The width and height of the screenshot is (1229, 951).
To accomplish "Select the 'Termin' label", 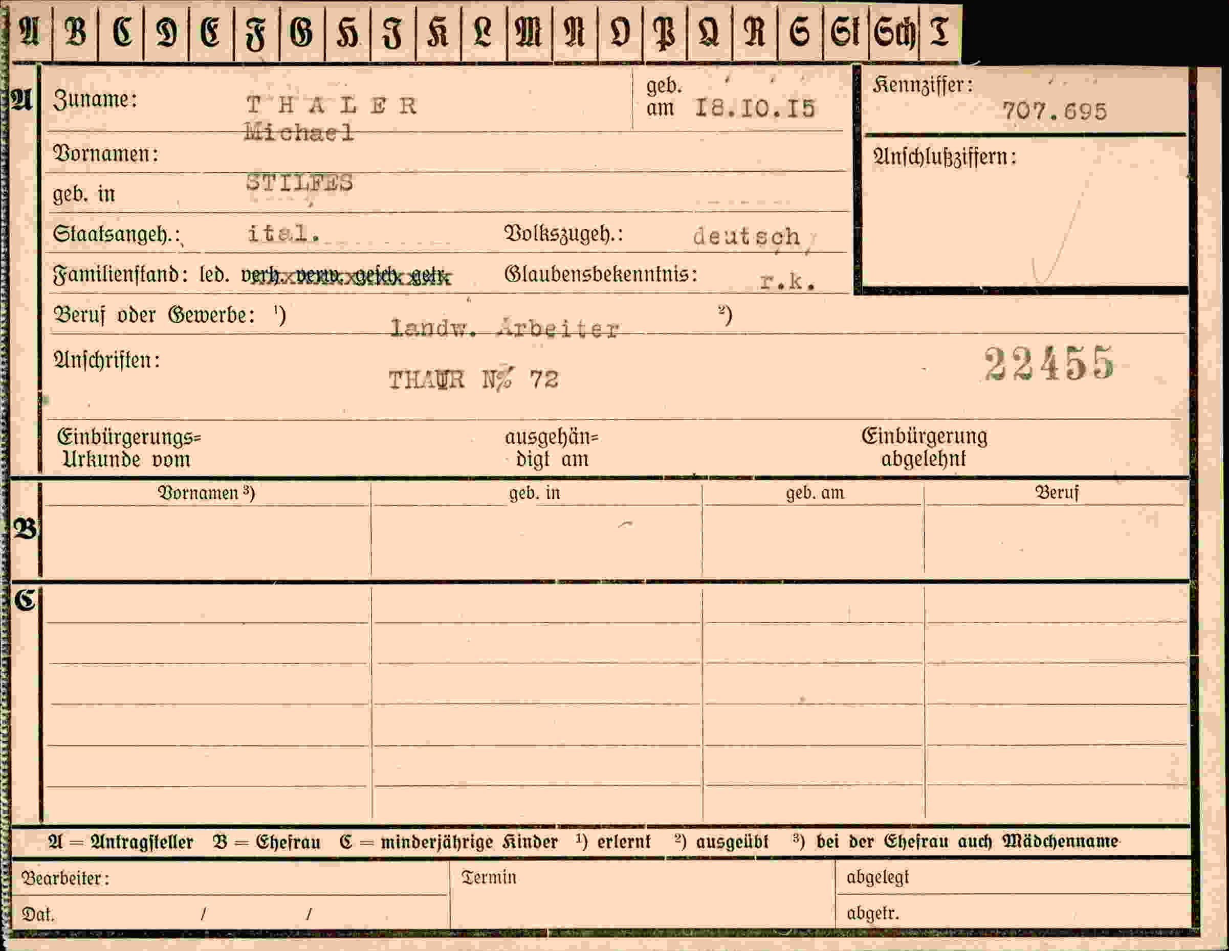I will click(x=489, y=877).
